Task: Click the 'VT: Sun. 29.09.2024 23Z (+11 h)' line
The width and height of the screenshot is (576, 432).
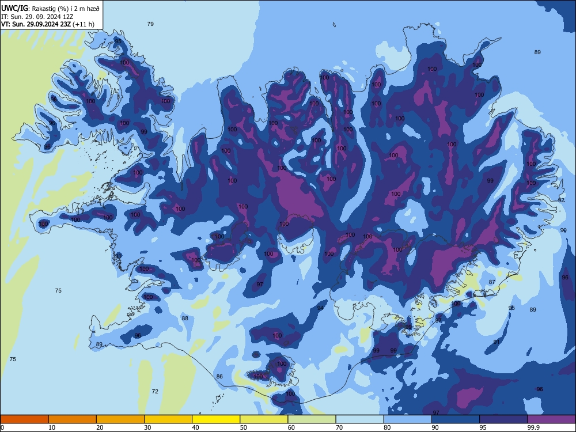Action: [x=48, y=24]
